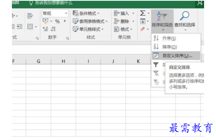Click the Share person icon
Image resolution: width=216 pixels, height=140 pixels.
[200, 3]
